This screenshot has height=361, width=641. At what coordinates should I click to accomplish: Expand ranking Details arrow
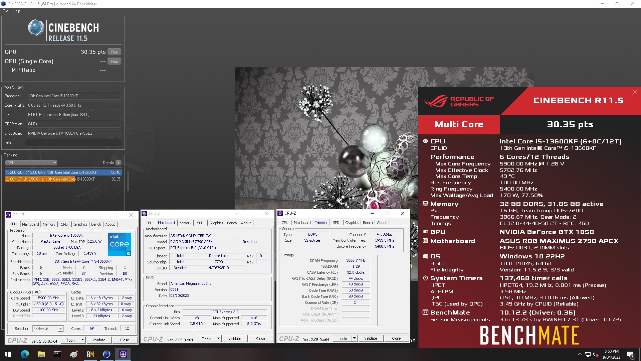[119, 163]
